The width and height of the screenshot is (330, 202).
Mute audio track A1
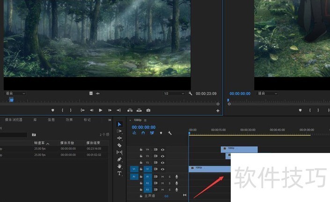(x=162, y=177)
